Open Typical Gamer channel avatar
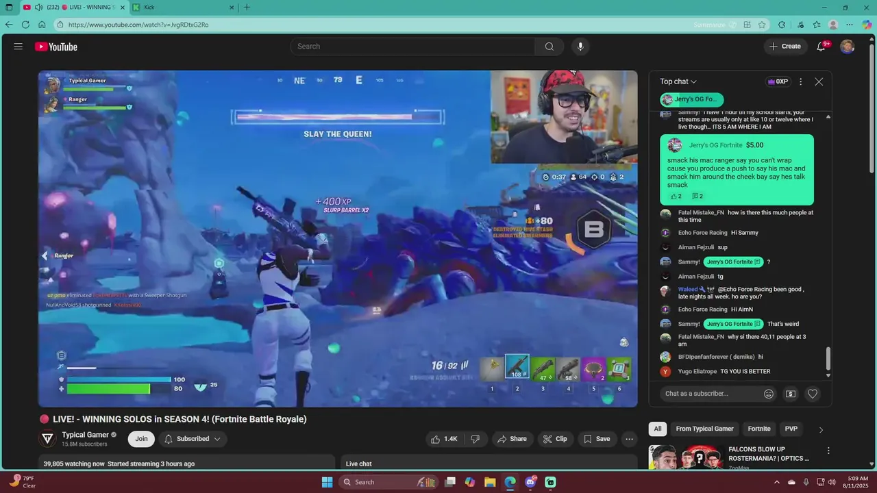The image size is (877, 493). (x=48, y=439)
